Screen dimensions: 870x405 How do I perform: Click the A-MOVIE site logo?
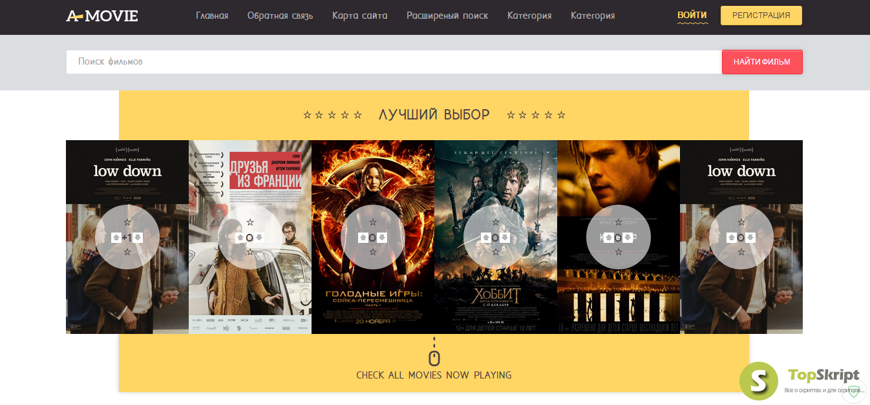[102, 16]
